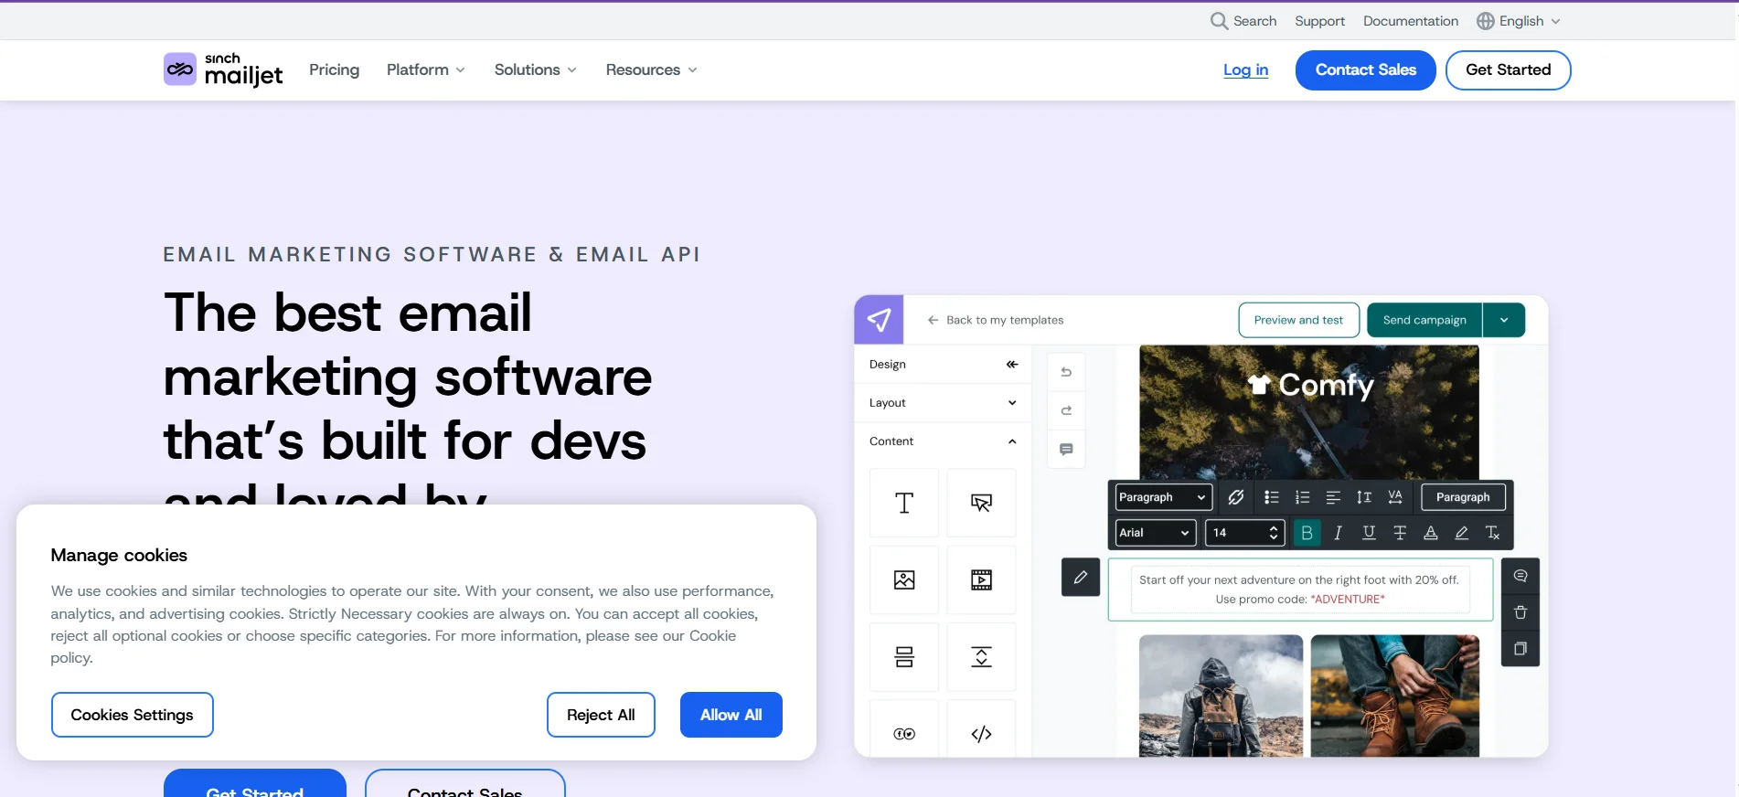1739x797 pixels.
Task: Select the HTML code content block
Action: pyautogui.click(x=981, y=733)
